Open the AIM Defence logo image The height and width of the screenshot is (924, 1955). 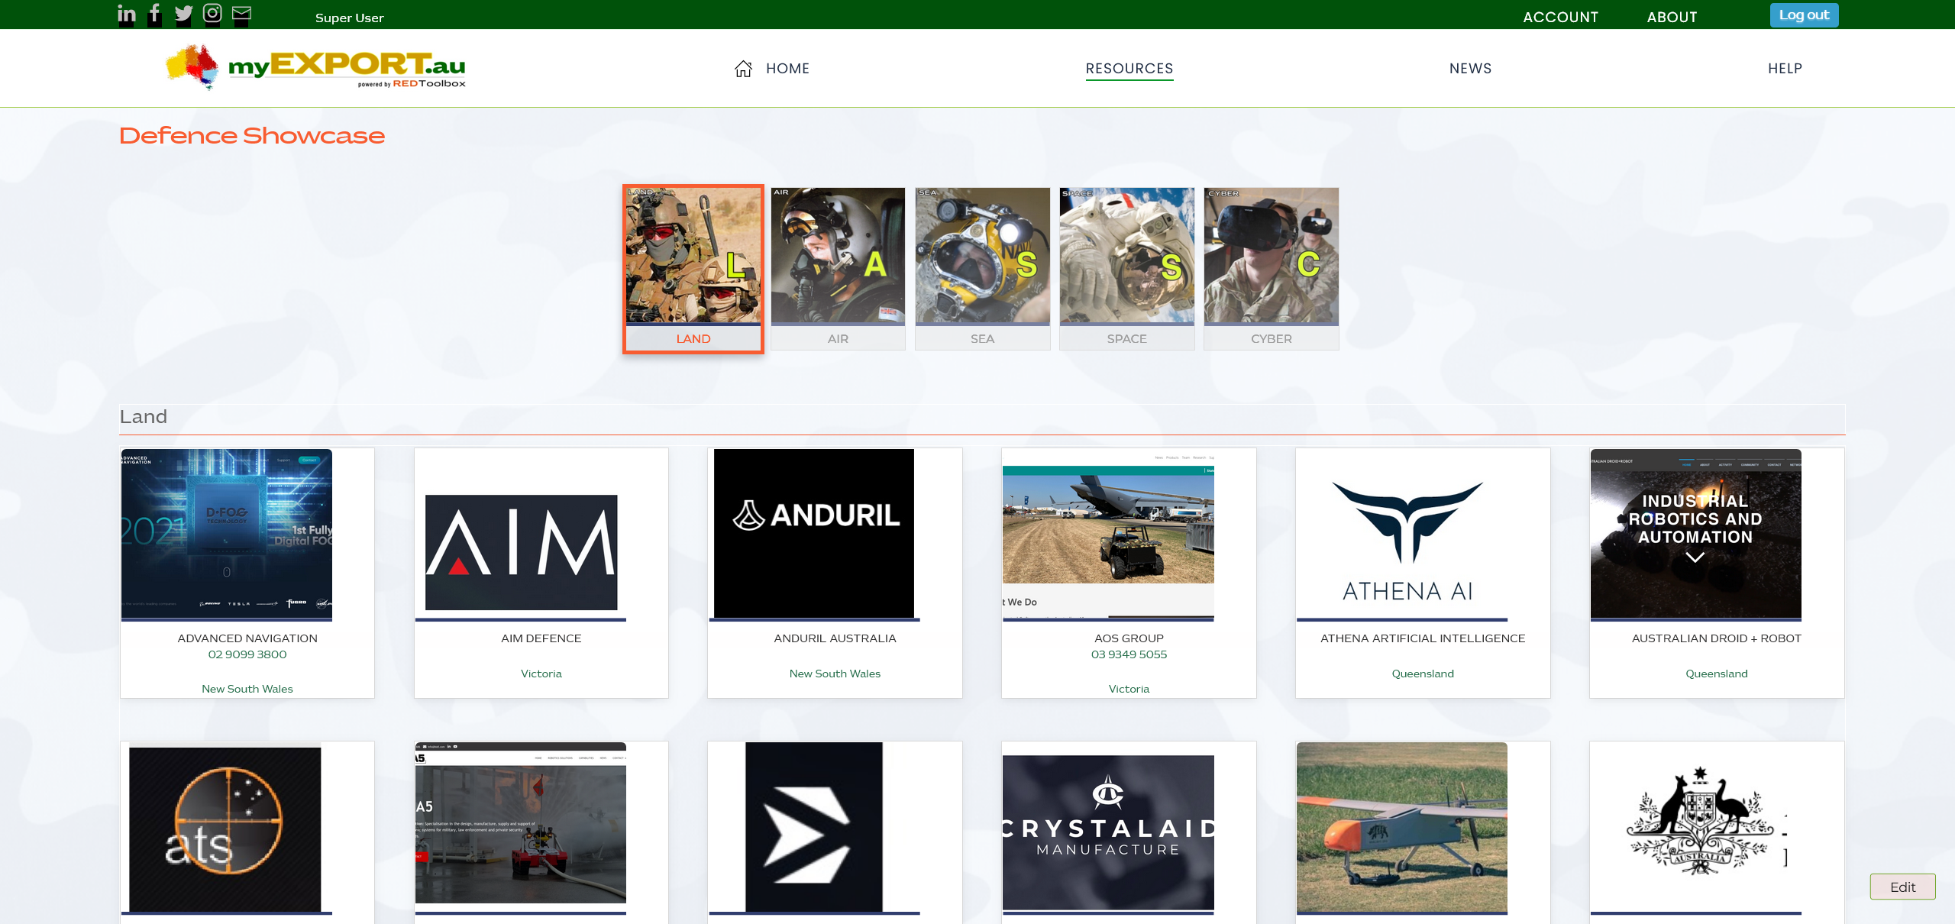[521, 552]
